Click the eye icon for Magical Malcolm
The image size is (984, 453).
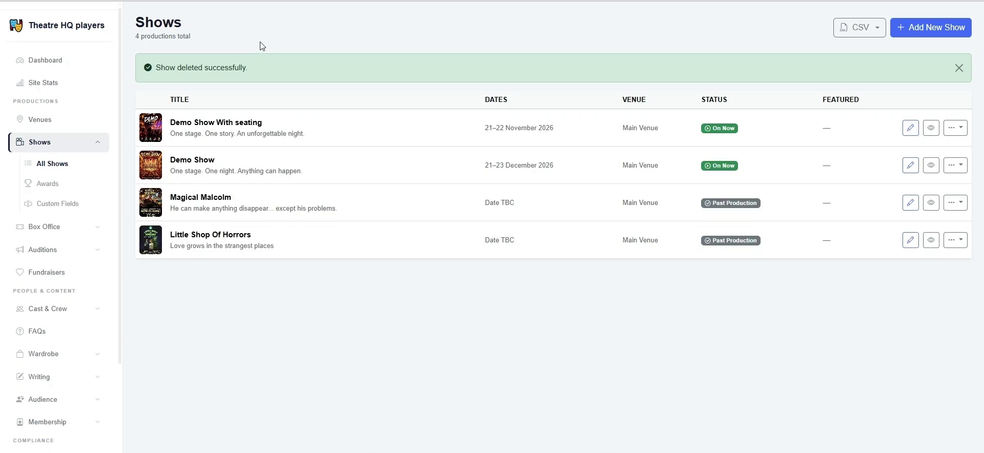click(x=931, y=202)
